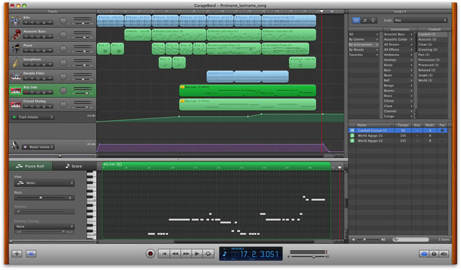Play the song

(x=197, y=254)
